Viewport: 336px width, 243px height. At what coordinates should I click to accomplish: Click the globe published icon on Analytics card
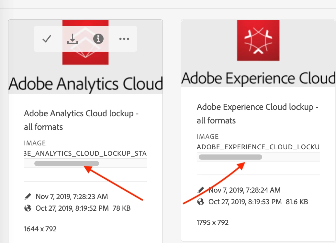click(28, 208)
